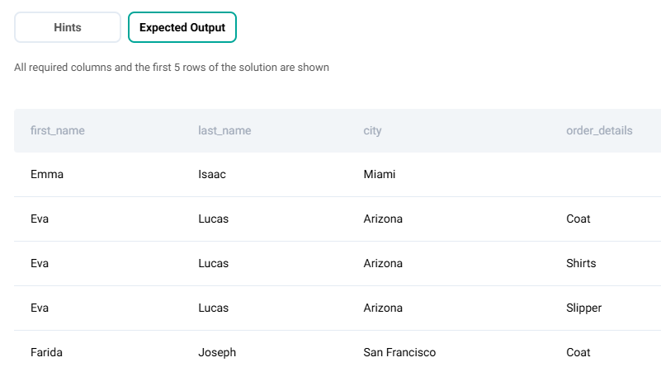Click Eva in the Slipper row
This screenshot has height=381, width=661.
pos(40,308)
